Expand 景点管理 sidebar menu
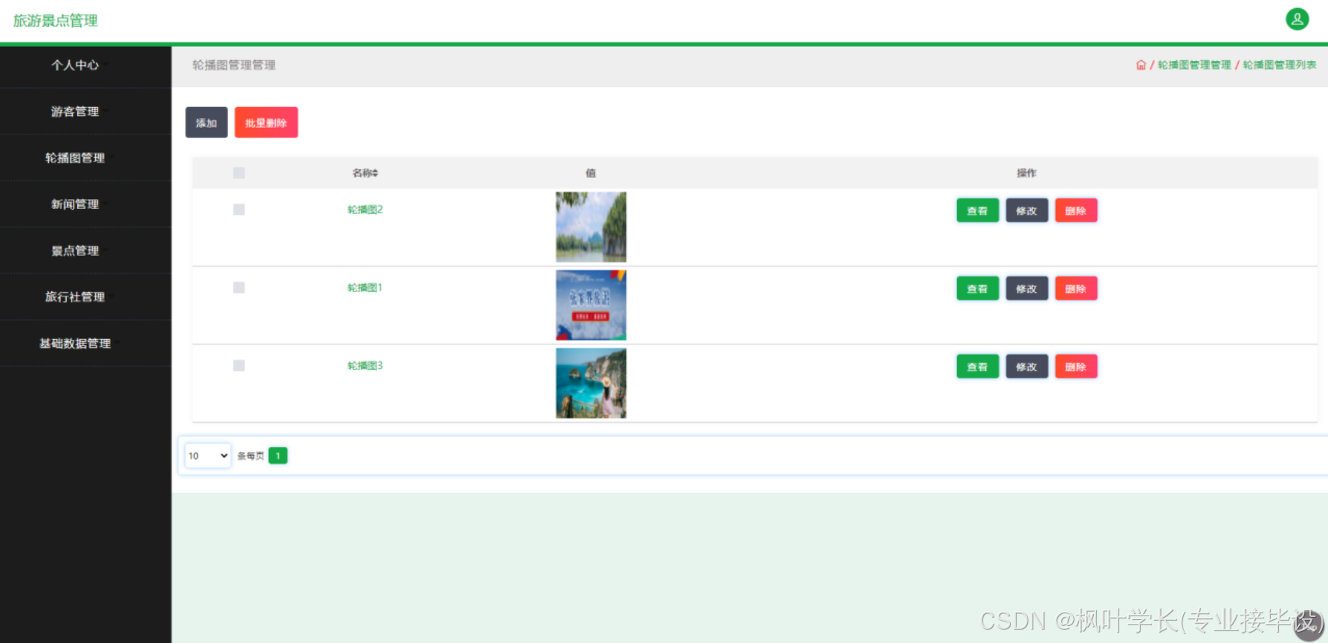This screenshot has height=643, width=1328. 75,251
